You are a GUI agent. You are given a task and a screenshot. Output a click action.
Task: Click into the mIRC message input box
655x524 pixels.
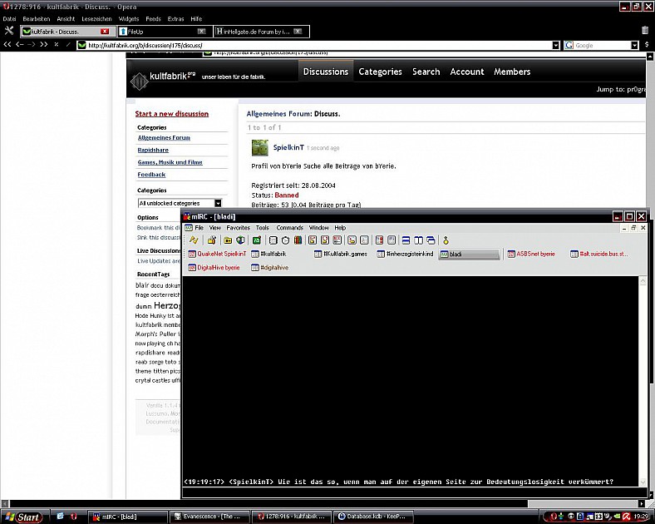coord(414,492)
